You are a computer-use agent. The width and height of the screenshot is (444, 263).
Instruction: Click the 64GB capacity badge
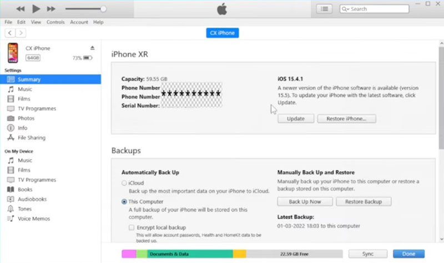(33, 58)
